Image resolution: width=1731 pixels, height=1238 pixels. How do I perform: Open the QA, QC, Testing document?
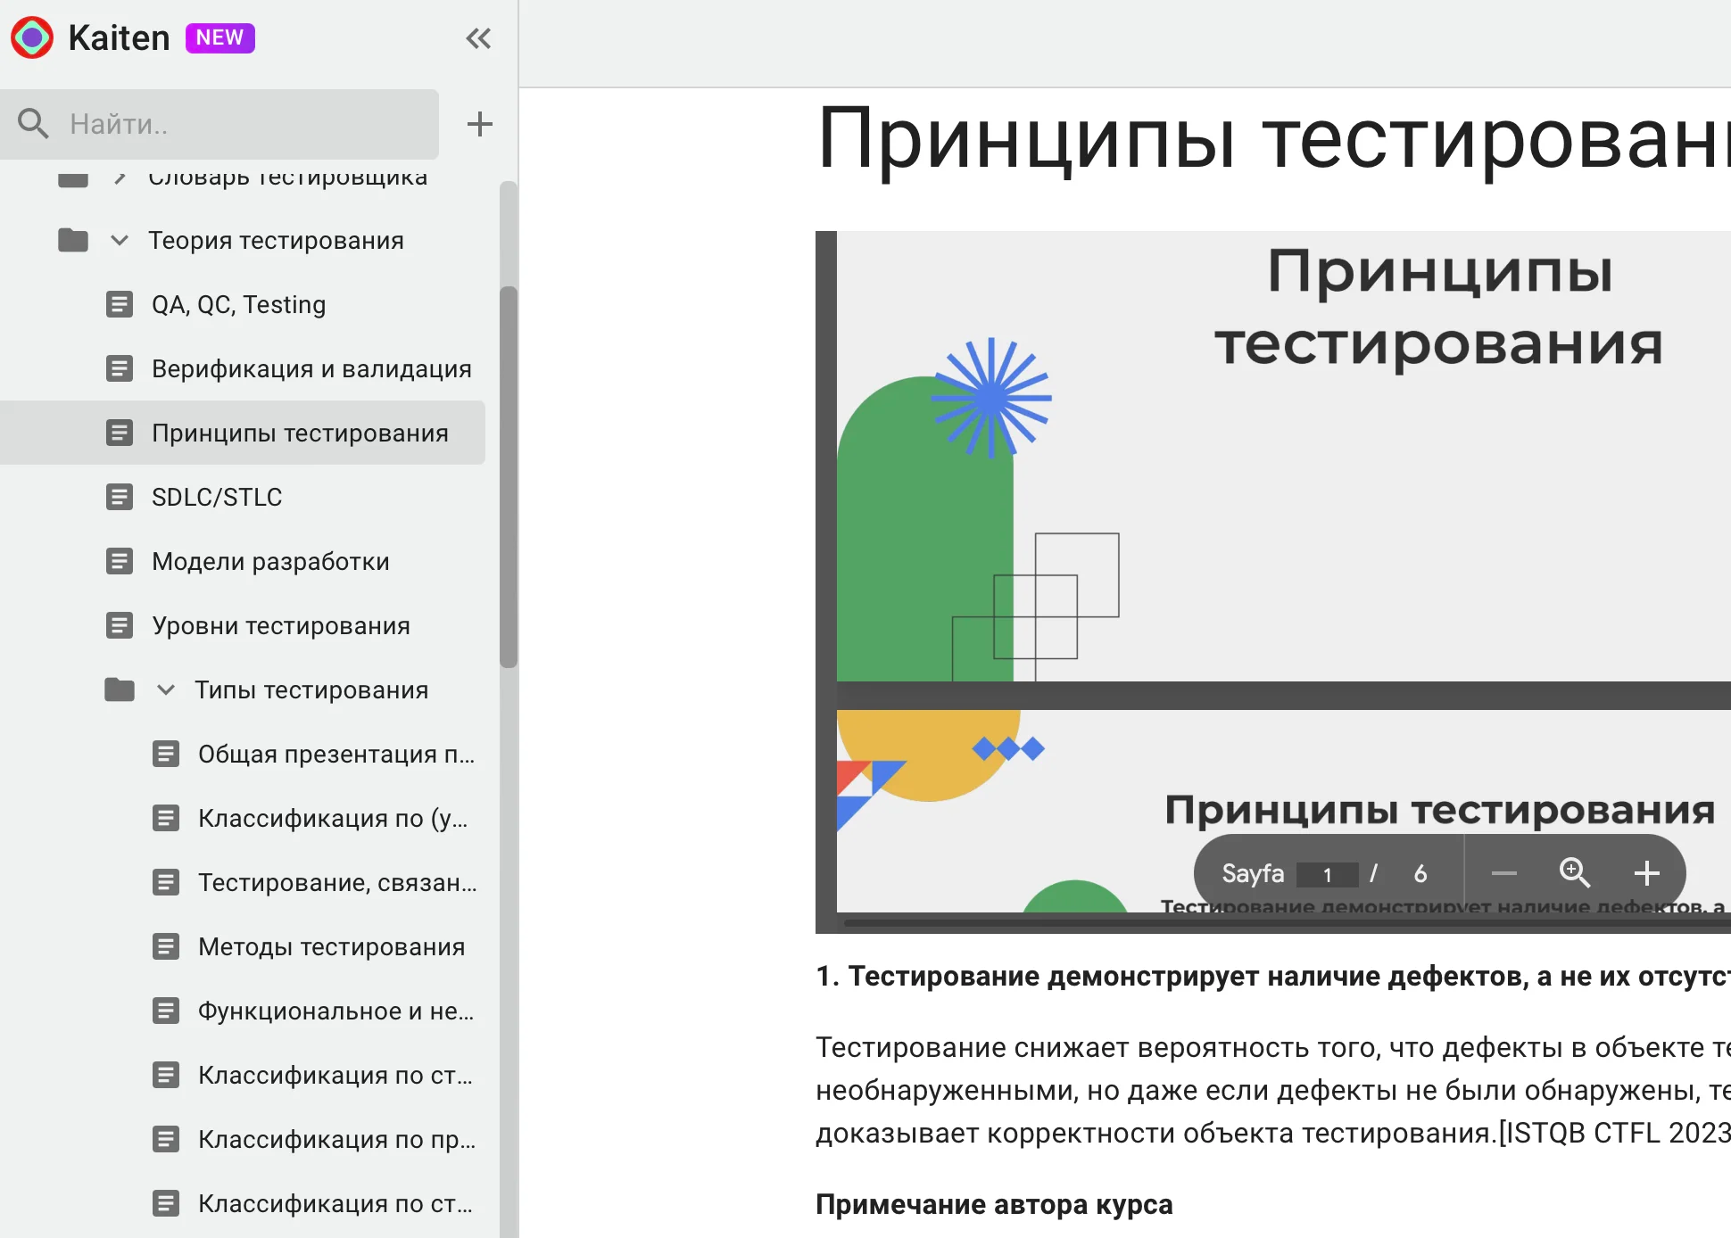click(x=238, y=305)
